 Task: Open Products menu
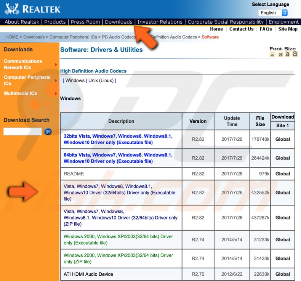(x=55, y=22)
